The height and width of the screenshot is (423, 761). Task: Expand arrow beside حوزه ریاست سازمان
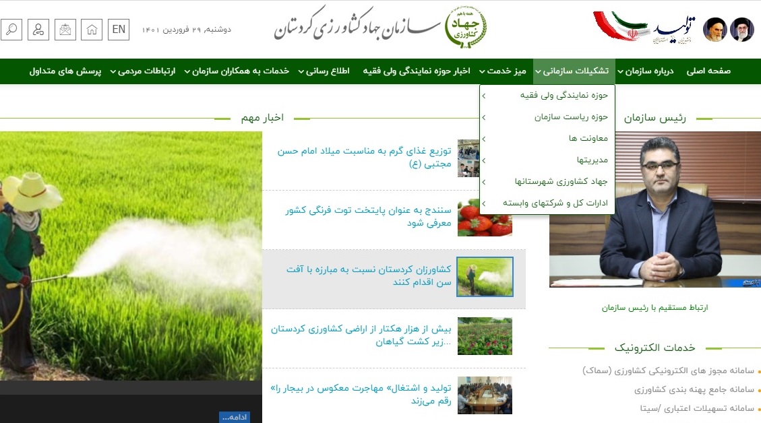pos(484,117)
